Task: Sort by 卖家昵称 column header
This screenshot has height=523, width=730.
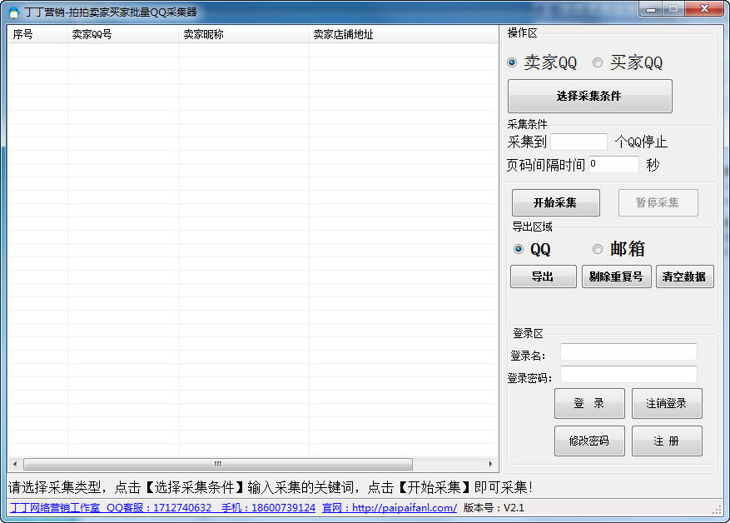Action: coord(244,34)
